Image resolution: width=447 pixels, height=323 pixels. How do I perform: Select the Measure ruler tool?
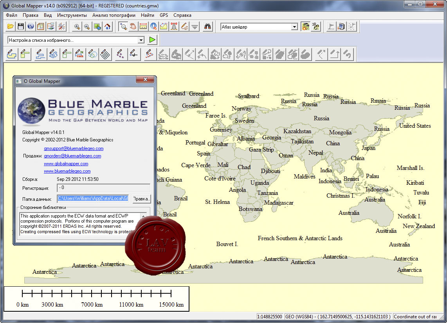[143, 27]
